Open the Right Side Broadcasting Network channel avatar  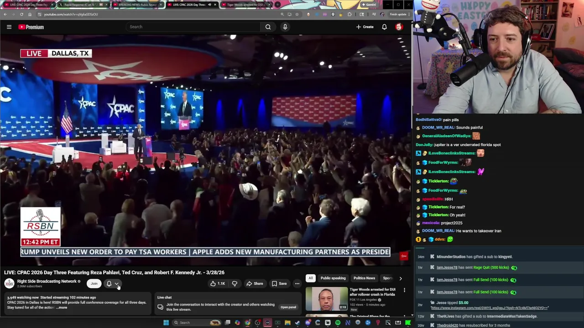click(x=9, y=283)
